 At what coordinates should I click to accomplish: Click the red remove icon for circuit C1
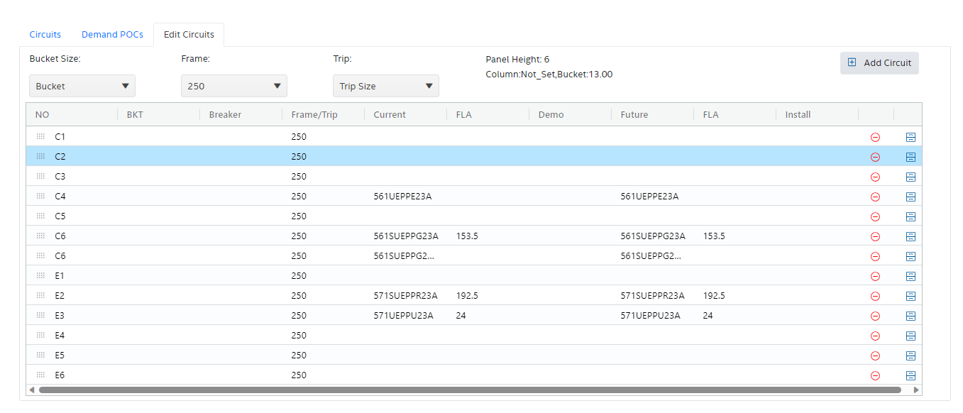[875, 137]
